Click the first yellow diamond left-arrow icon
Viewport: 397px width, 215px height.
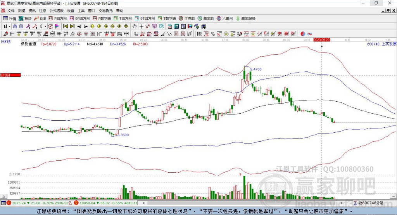[x=92, y=26]
